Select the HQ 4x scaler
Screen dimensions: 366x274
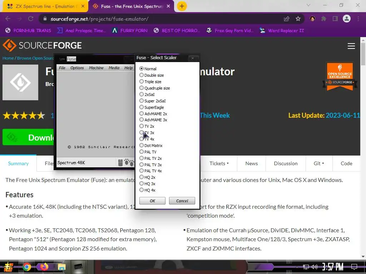click(x=142, y=190)
